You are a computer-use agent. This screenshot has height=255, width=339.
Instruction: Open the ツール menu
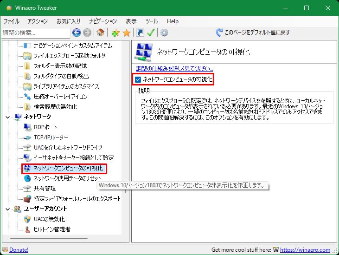[152, 21]
